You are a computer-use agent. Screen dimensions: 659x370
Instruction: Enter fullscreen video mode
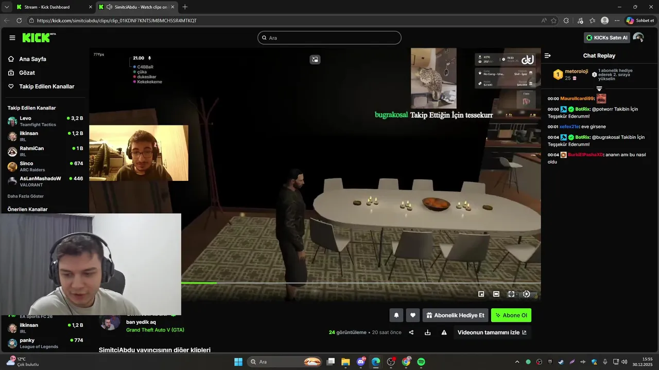pos(511,294)
